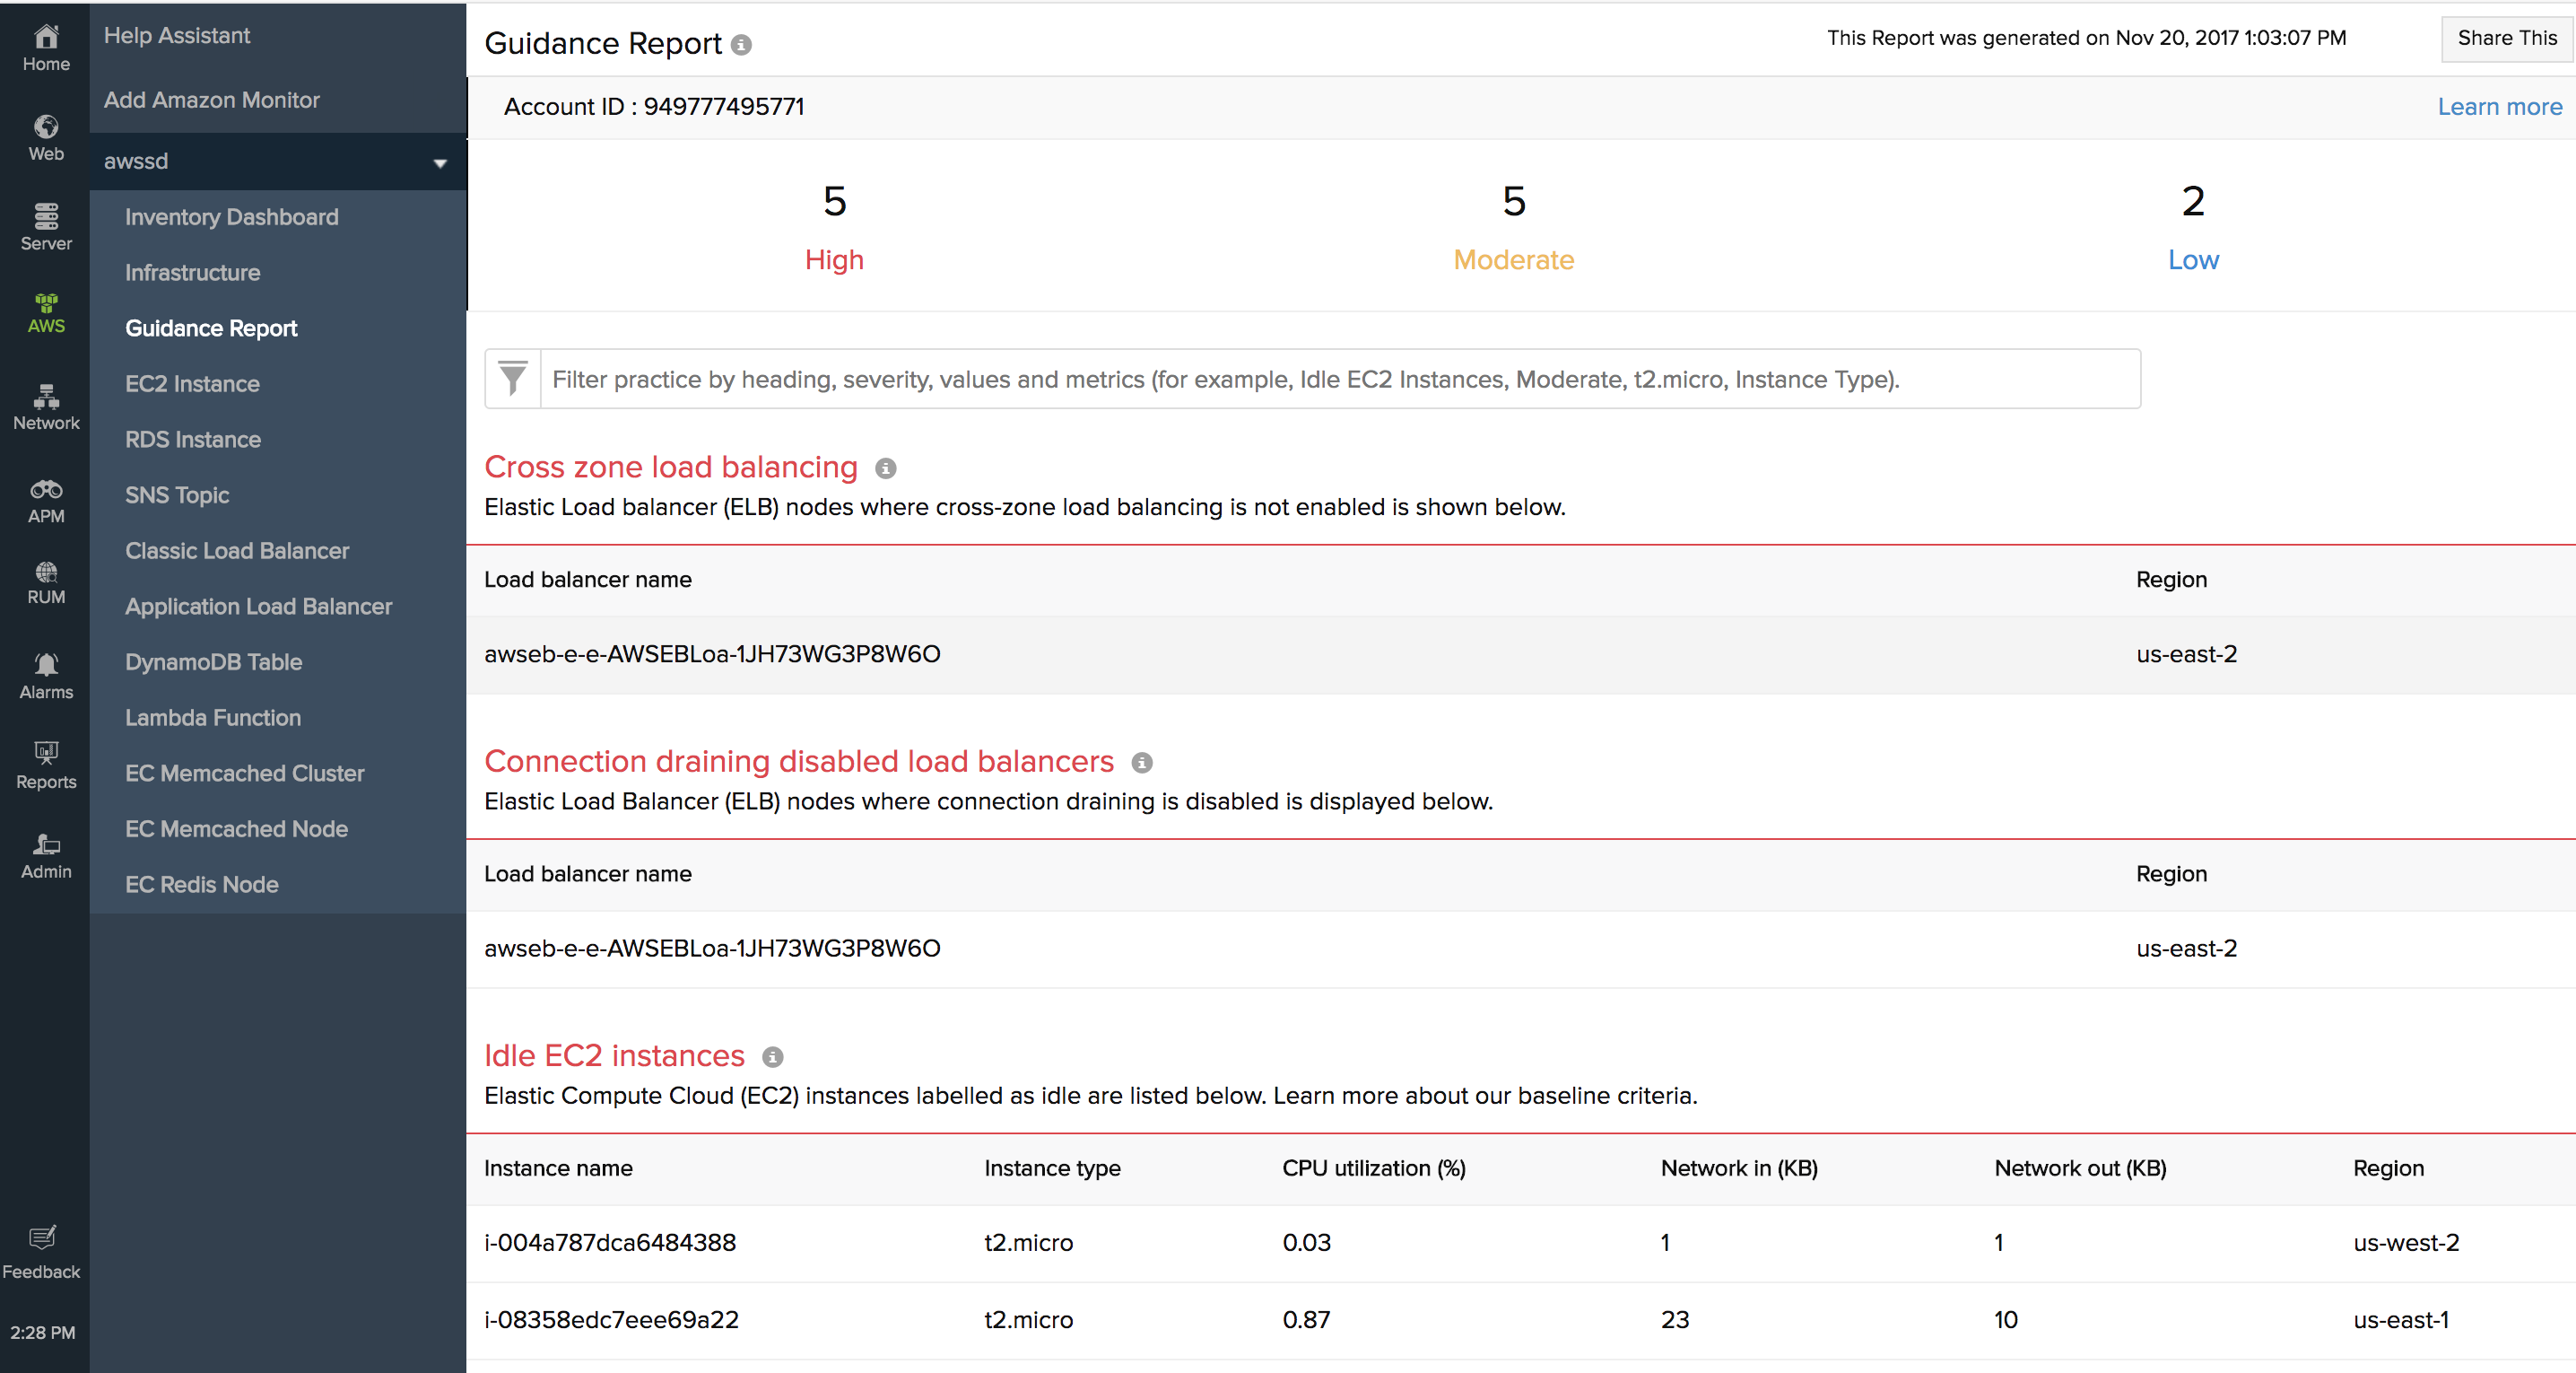The width and height of the screenshot is (2576, 1373).
Task: Click the RUM icon
Action: [45, 573]
